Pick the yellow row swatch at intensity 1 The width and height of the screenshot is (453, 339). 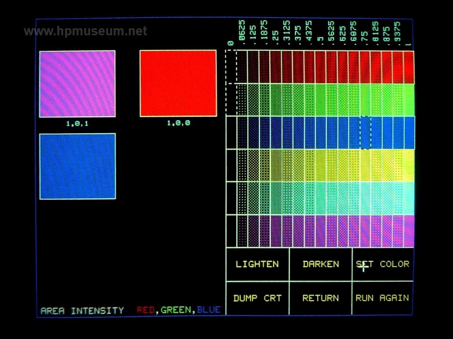pos(409,165)
